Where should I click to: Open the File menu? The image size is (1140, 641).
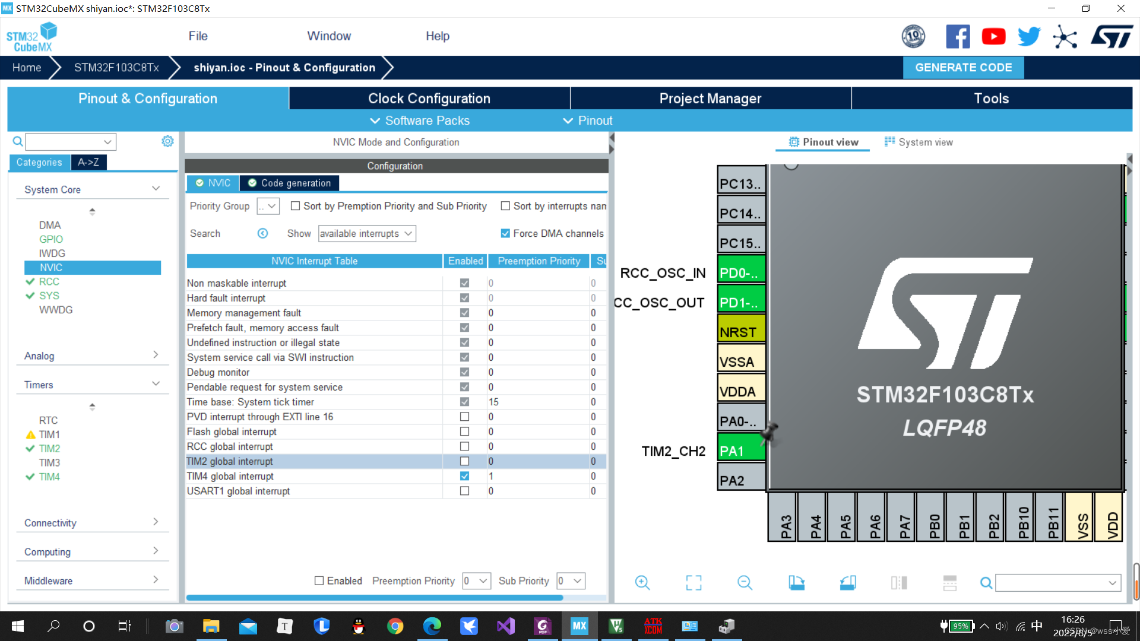pos(198,36)
